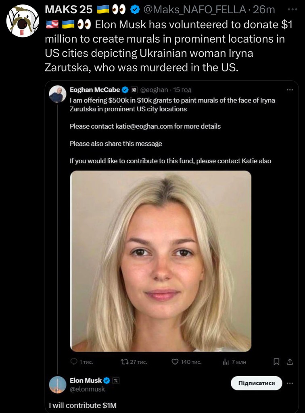This screenshot has width=305, height=413.
Task: Click the Elon Musk display name
Action: coord(86,380)
